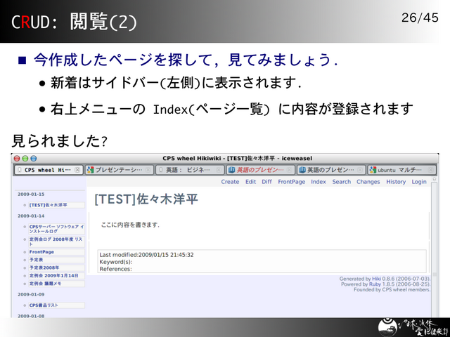Click the green zoom window button
Screen dimensions: 450x337
click(33, 159)
